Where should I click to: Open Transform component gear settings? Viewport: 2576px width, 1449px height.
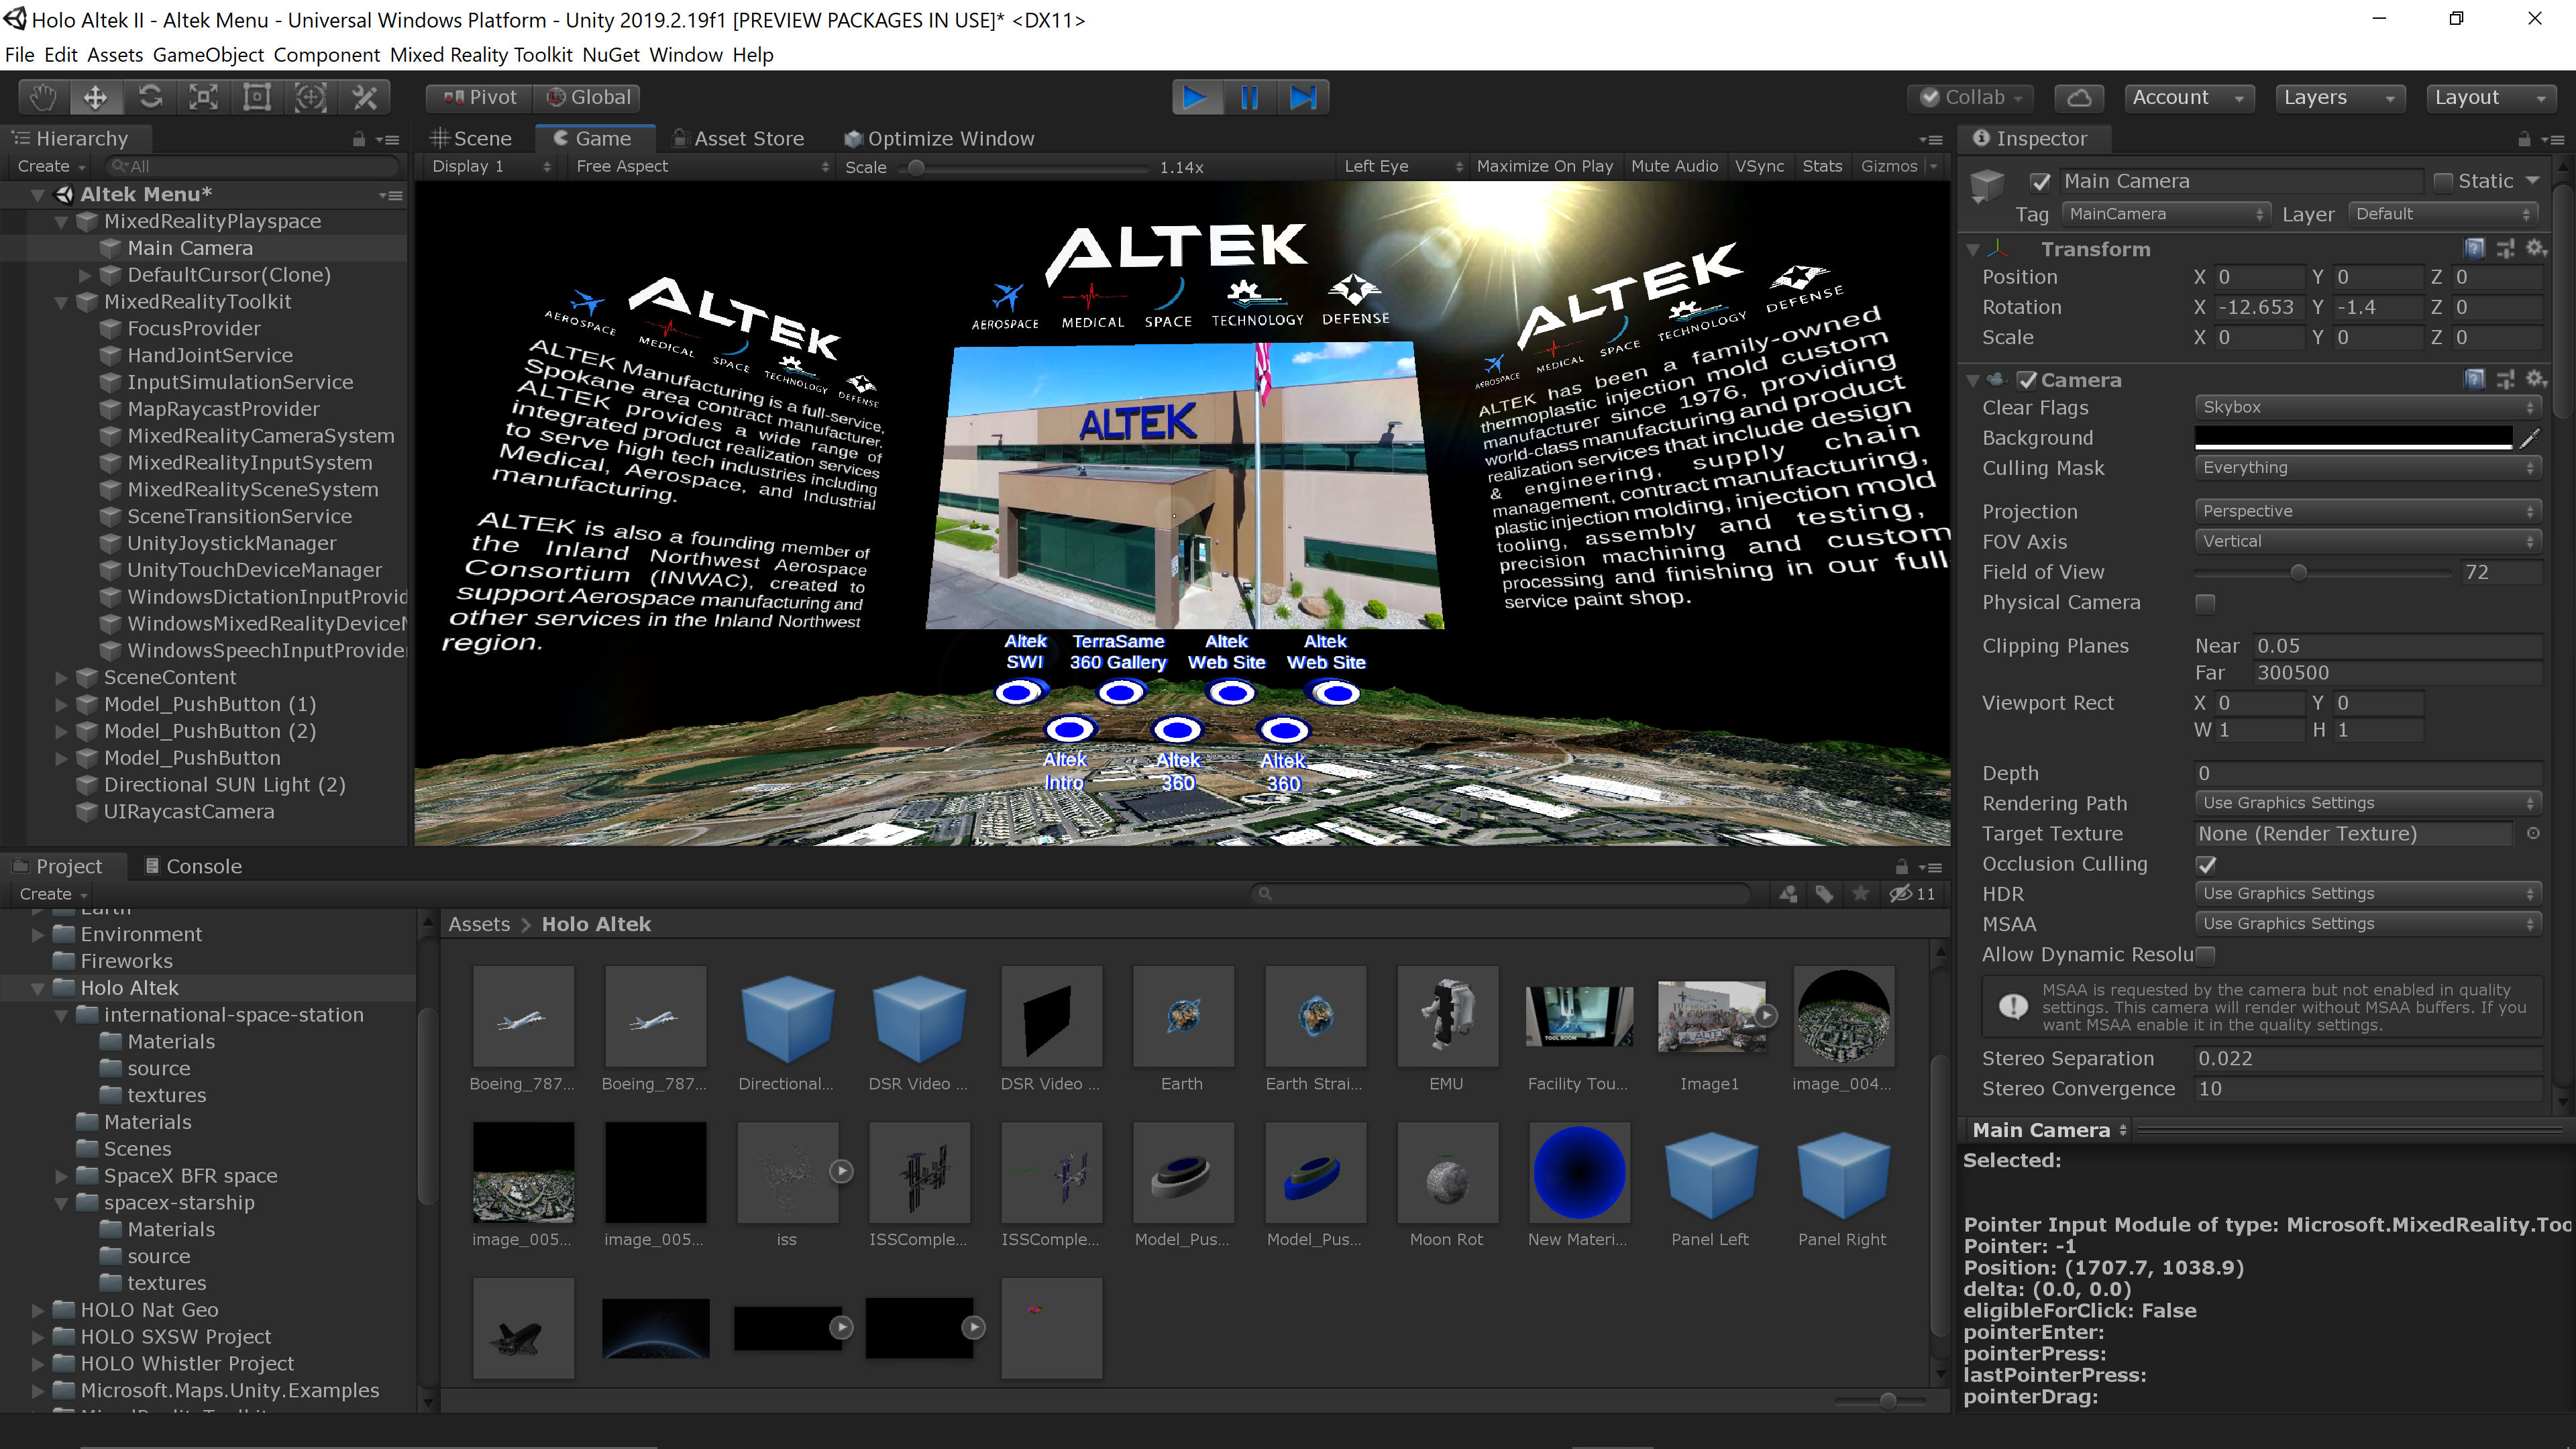(x=2536, y=248)
